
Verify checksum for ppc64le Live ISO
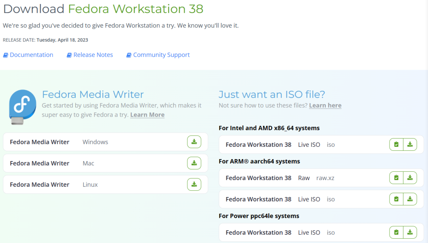point(396,232)
